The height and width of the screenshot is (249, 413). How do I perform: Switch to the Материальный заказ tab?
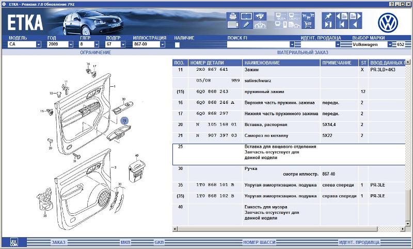303,53
